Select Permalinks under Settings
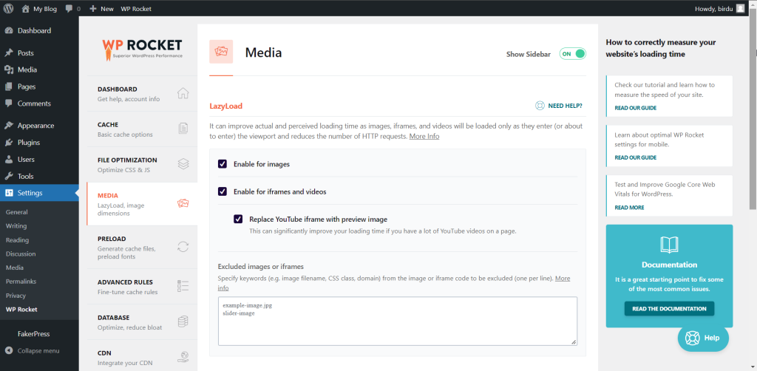The height and width of the screenshot is (371, 757). [21, 282]
